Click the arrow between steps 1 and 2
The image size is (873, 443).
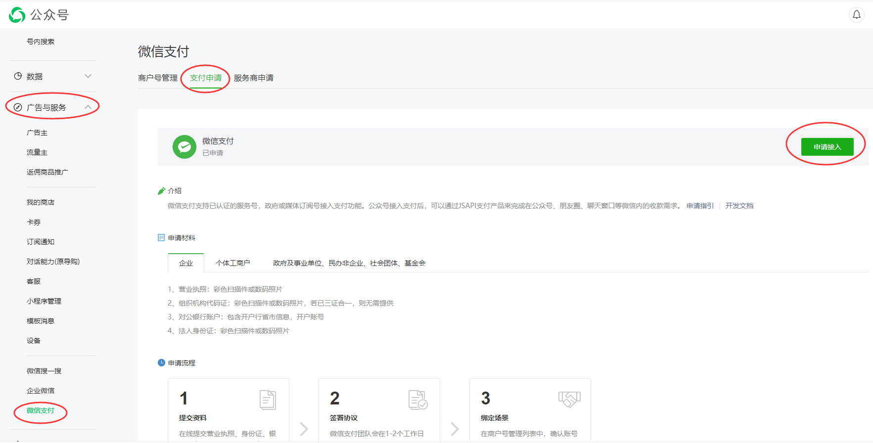304,429
